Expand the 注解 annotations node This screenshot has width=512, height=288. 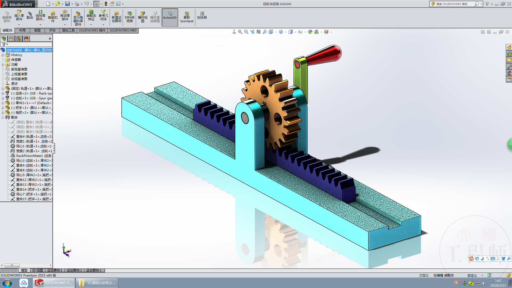tap(3, 65)
